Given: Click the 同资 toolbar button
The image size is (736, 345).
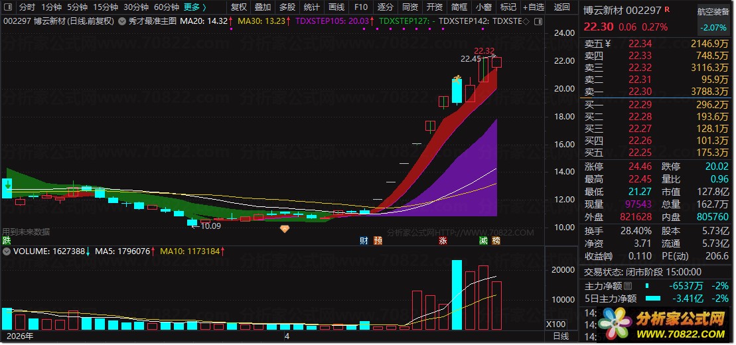Looking at the screenshot, I should 410,7.
